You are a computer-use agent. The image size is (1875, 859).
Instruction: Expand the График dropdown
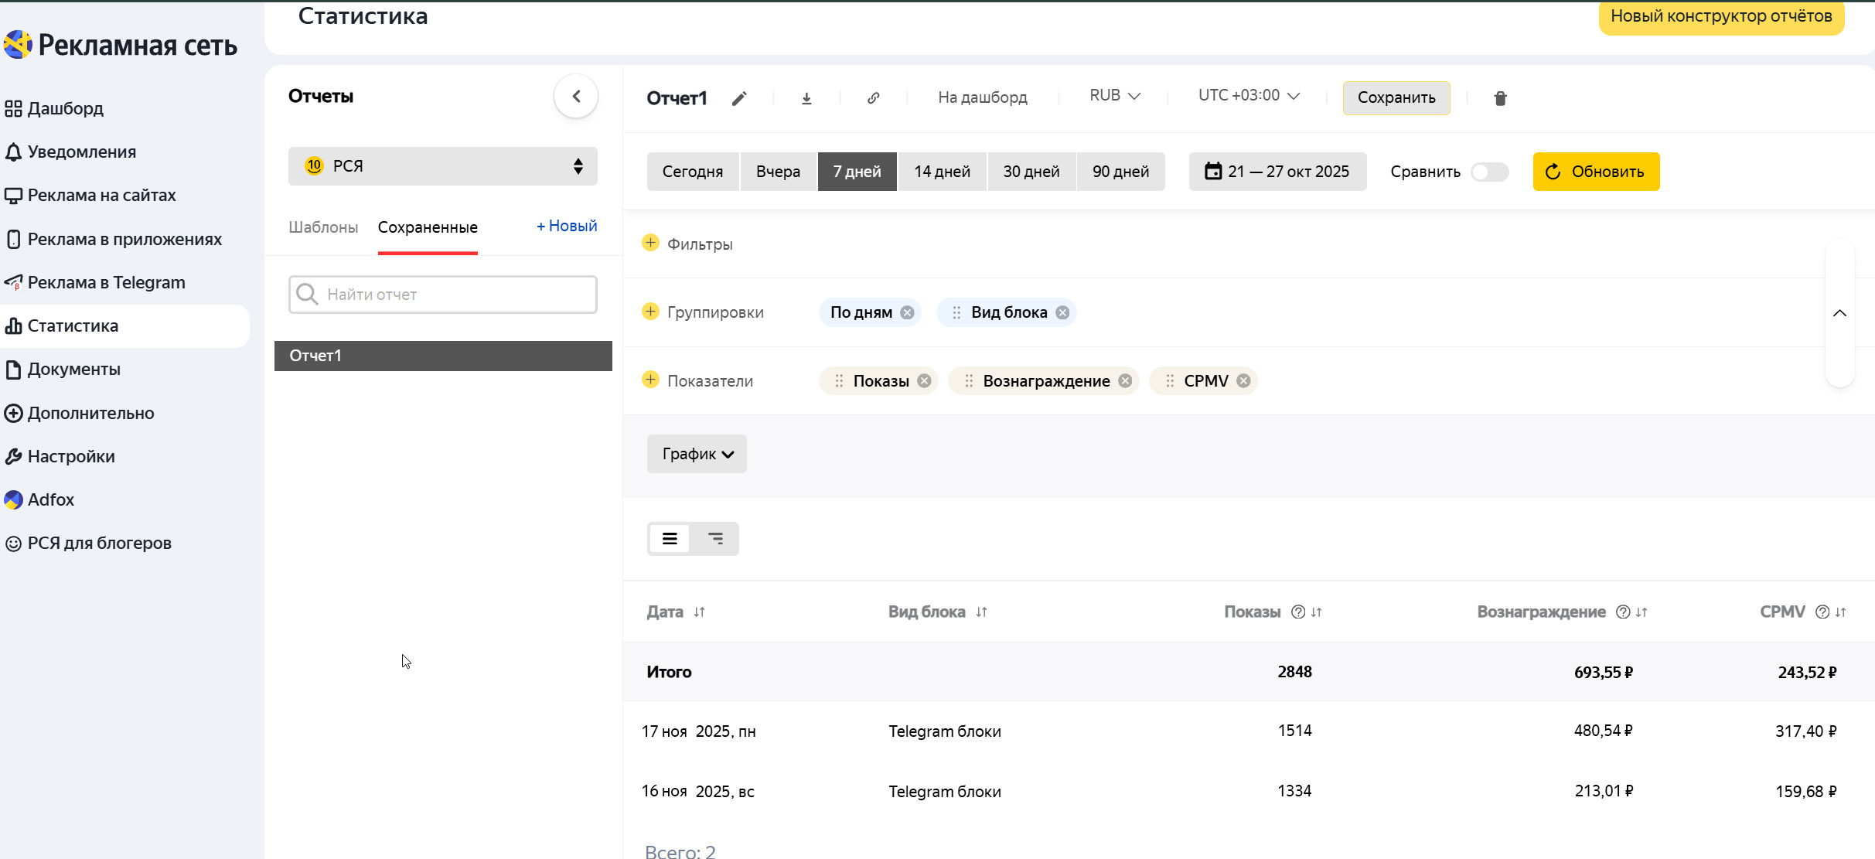[697, 454]
